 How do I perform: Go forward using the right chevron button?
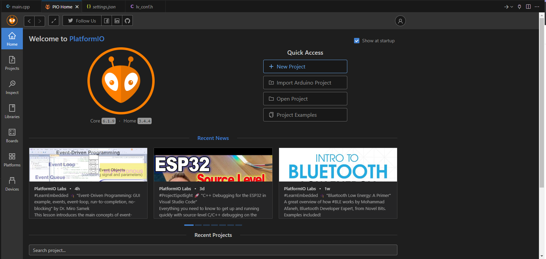[40, 21]
